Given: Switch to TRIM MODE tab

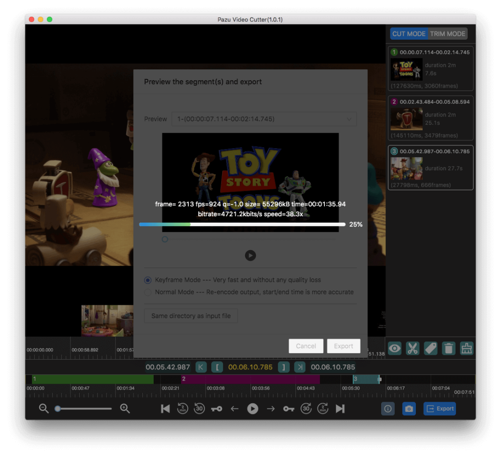Looking at the screenshot, I should [x=447, y=34].
